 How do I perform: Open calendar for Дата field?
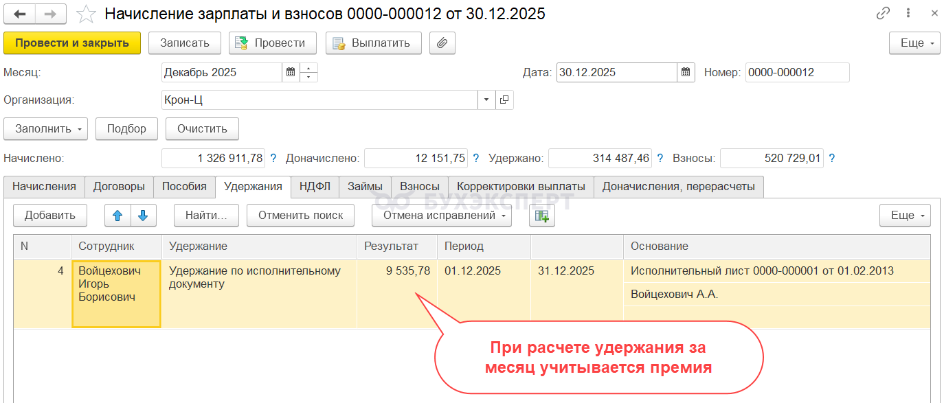686,72
